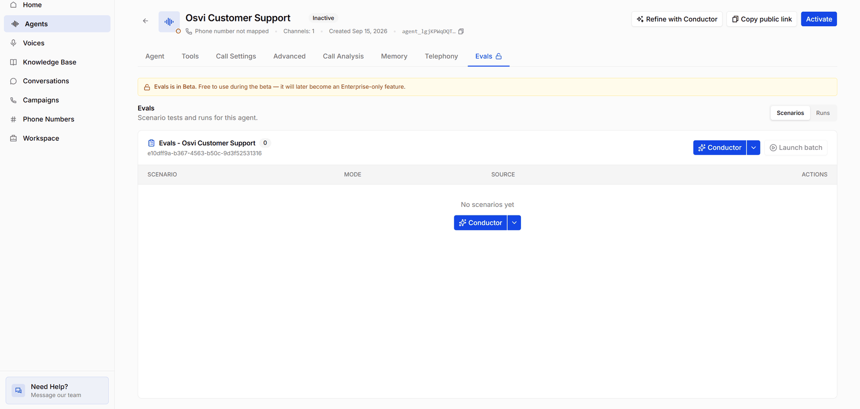
Task: Switch to the Agent tab
Action: 155,56
